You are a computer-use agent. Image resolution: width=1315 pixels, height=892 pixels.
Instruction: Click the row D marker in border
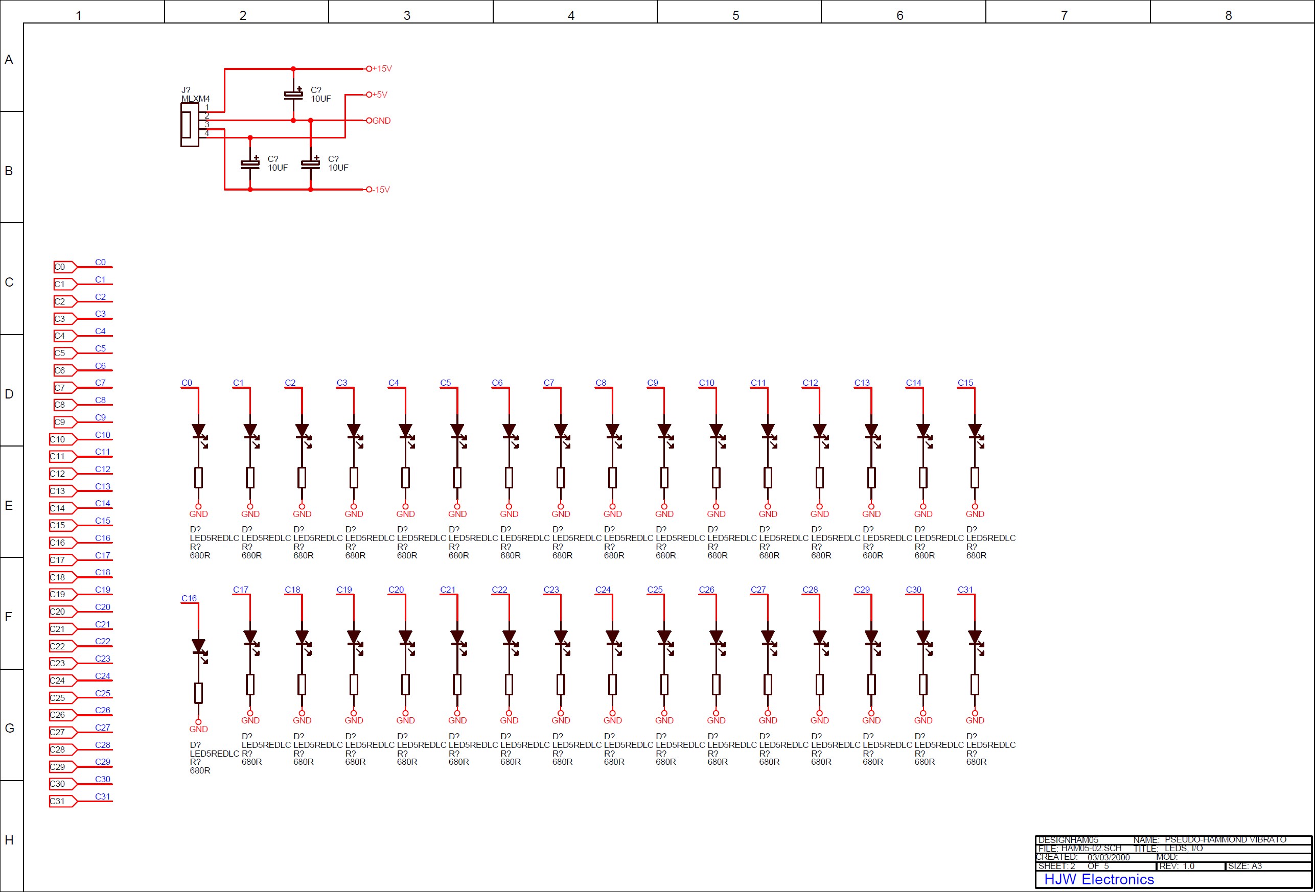pos(9,394)
